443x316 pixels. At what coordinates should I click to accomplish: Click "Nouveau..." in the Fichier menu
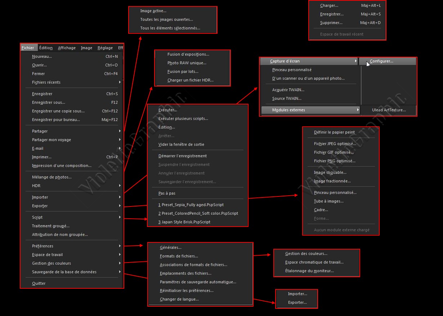(x=42, y=56)
